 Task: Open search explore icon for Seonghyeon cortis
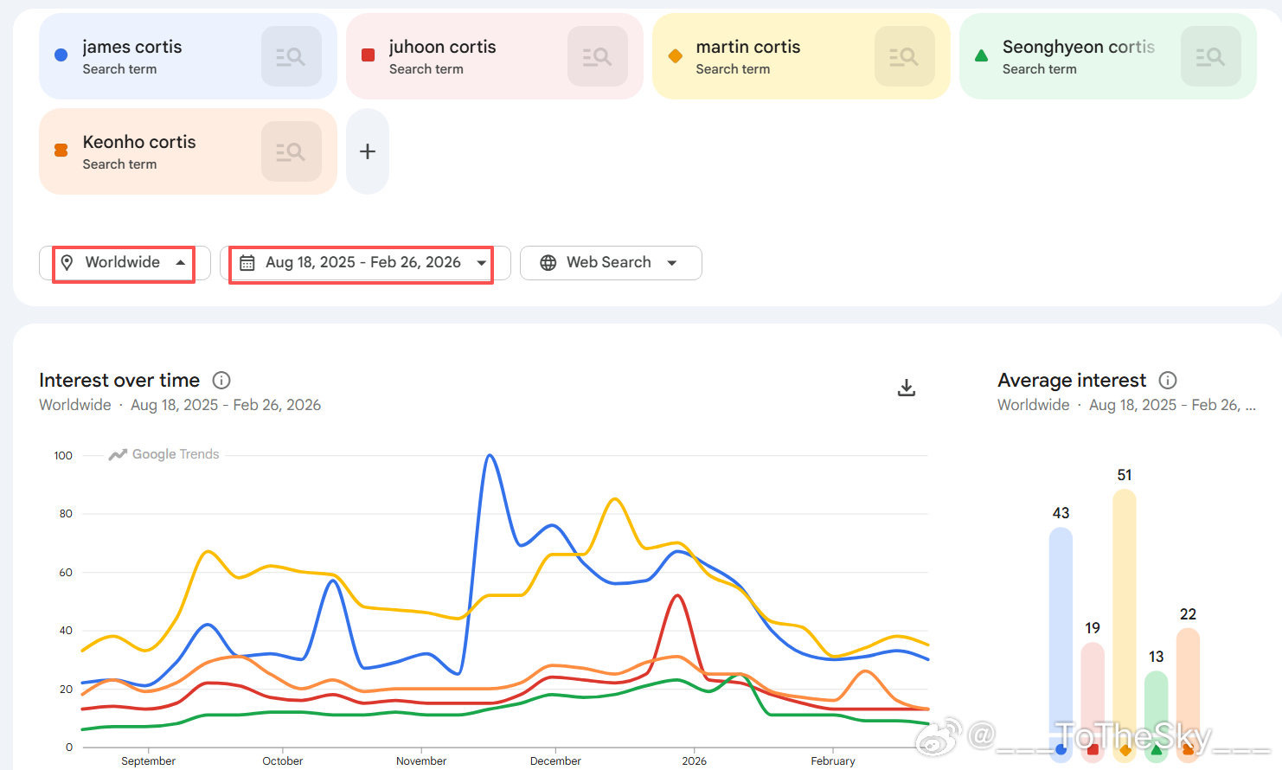pos(1210,56)
